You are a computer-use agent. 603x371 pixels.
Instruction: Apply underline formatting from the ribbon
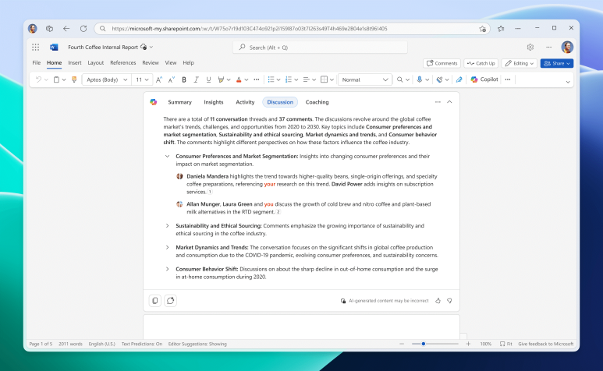(208, 79)
